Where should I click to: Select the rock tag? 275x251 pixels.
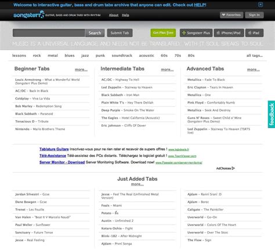tap(37, 56)
